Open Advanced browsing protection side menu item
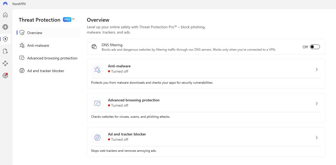This screenshot has width=336, height=165. [x=52, y=58]
